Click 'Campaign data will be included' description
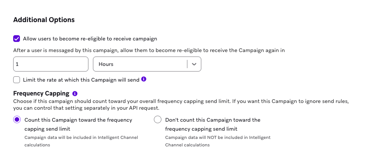This screenshot has height=158, width=374. coord(81,137)
